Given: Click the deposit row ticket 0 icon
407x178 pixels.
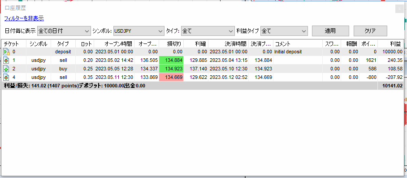Looking at the screenshot, I should (6, 52).
